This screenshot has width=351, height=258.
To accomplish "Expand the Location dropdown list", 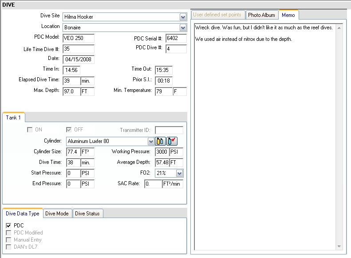I will click(x=183, y=28).
